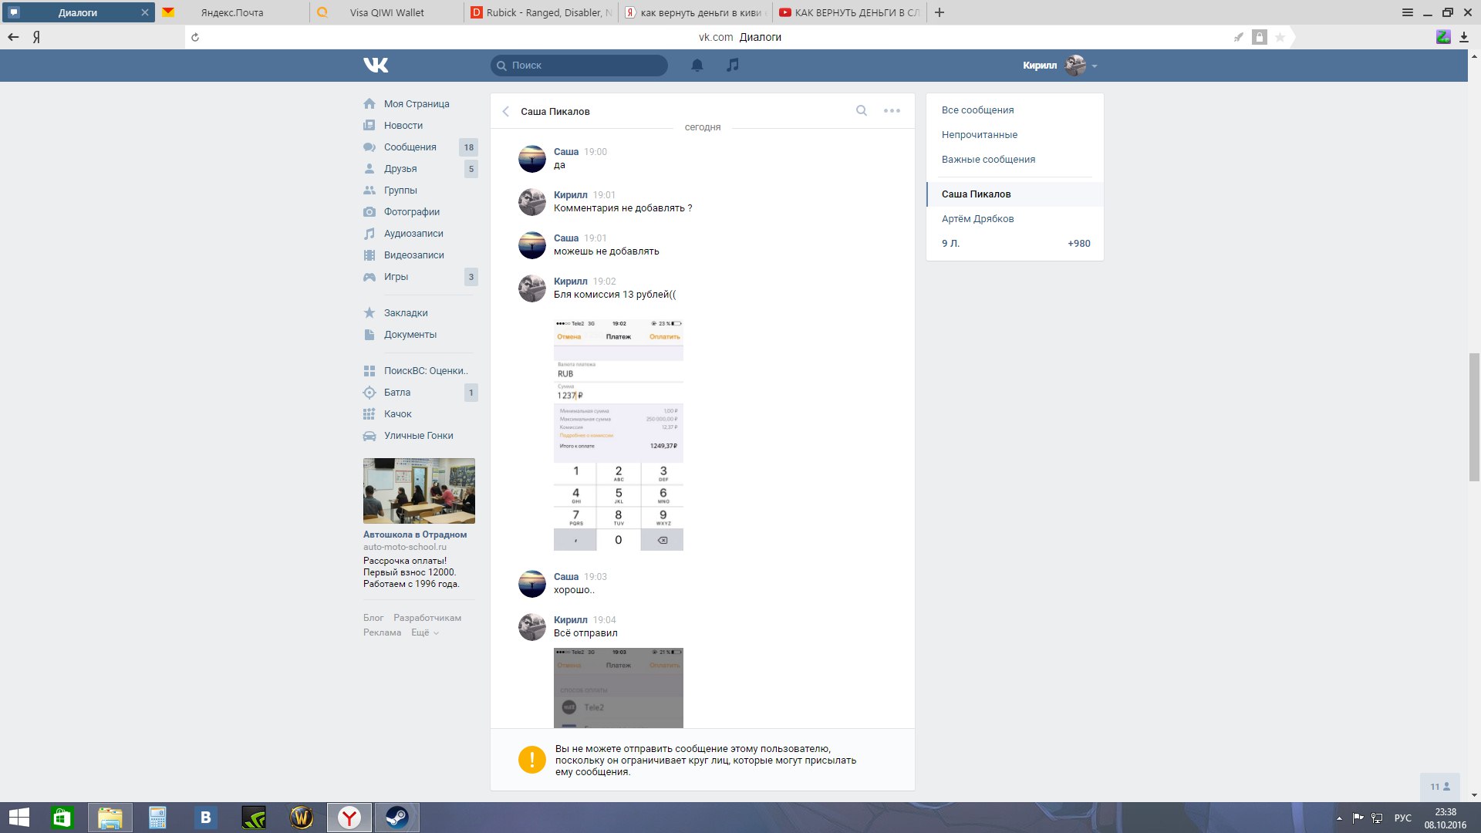This screenshot has height=833, width=1481.
Task: Open Steam from the taskbar
Action: (x=397, y=818)
